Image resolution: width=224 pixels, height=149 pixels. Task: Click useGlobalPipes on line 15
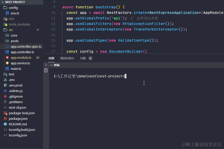pyautogui.click(x=91, y=40)
